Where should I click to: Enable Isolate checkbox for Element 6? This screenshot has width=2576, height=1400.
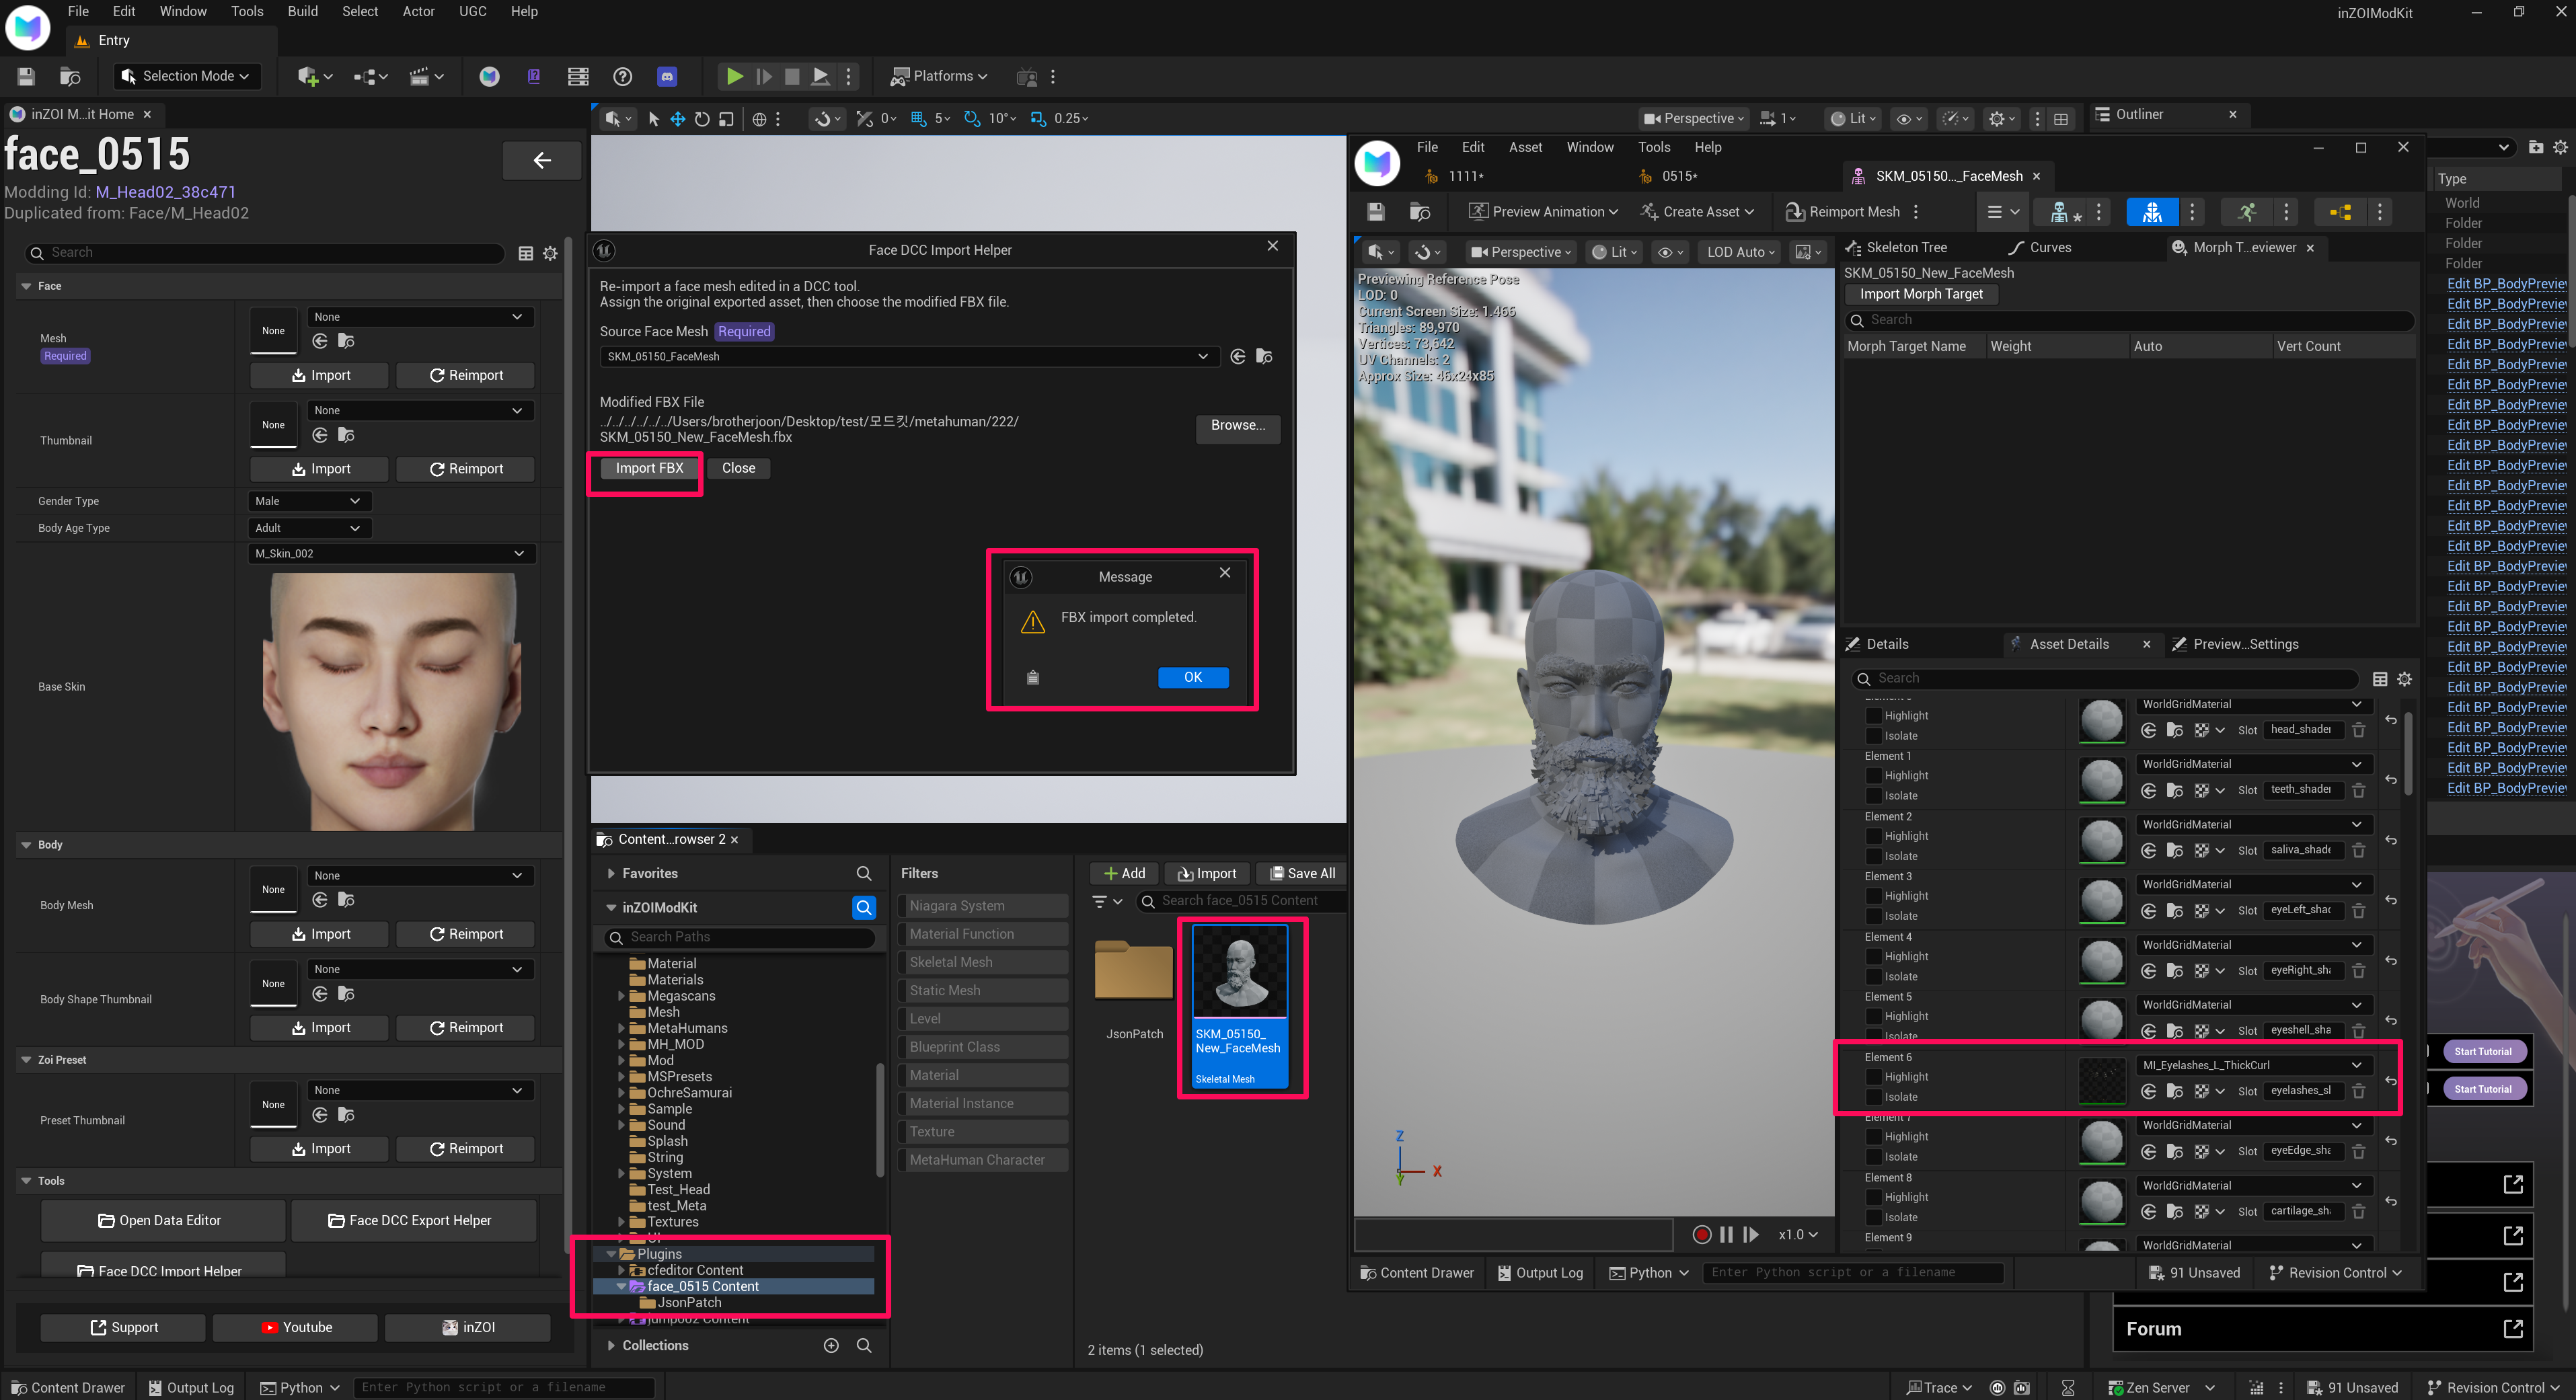pyautogui.click(x=1873, y=1097)
